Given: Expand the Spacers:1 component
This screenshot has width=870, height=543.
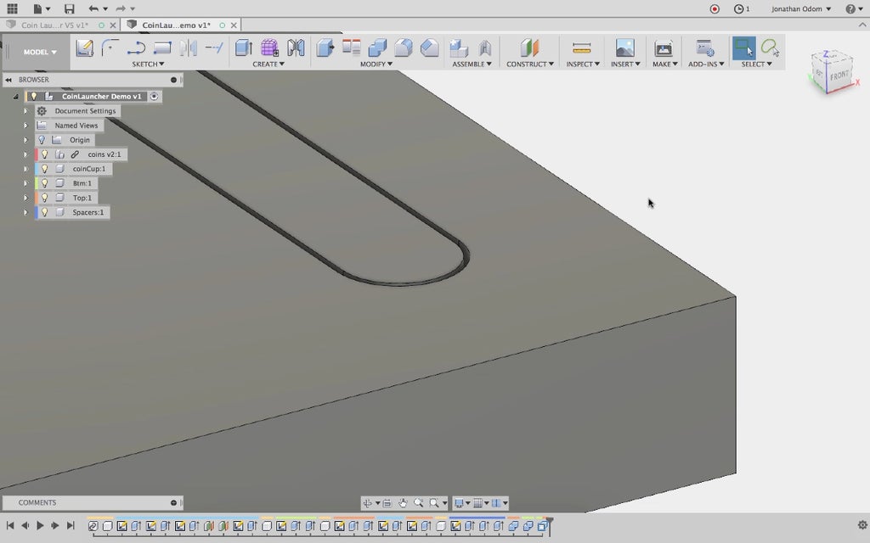Looking at the screenshot, I should point(25,212).
